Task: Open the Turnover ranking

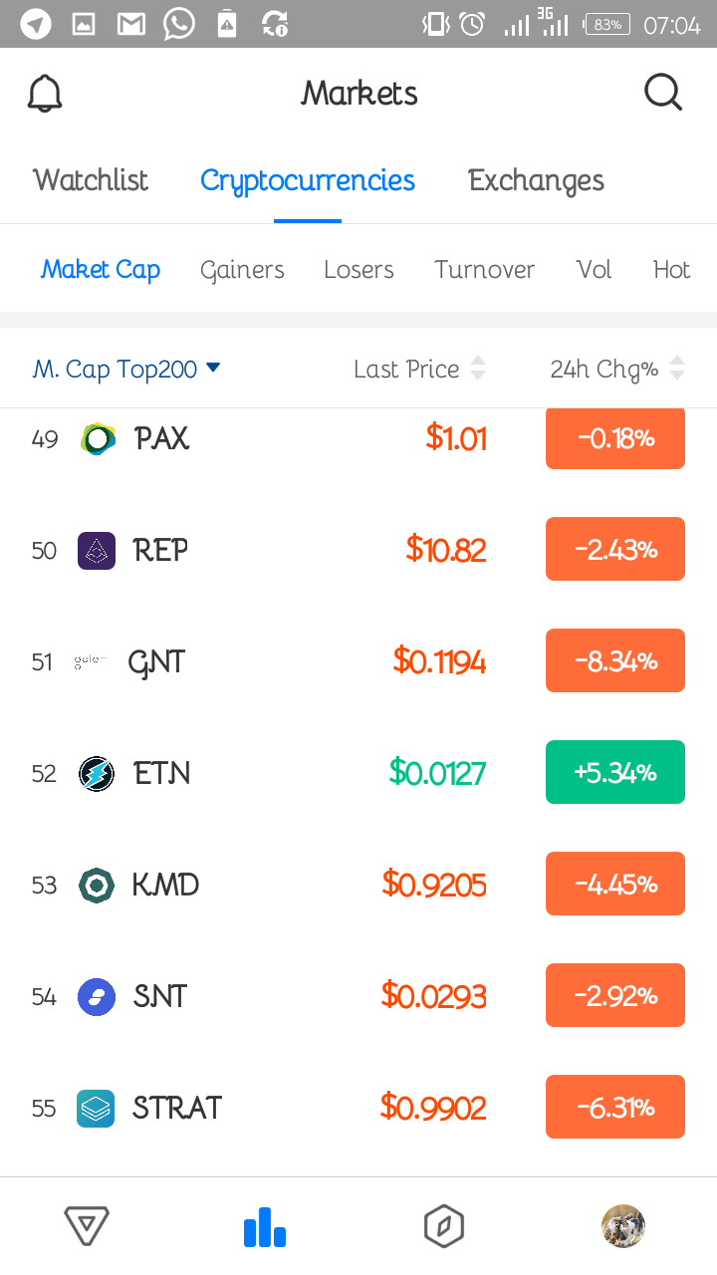Action: [x=484, y=269]
